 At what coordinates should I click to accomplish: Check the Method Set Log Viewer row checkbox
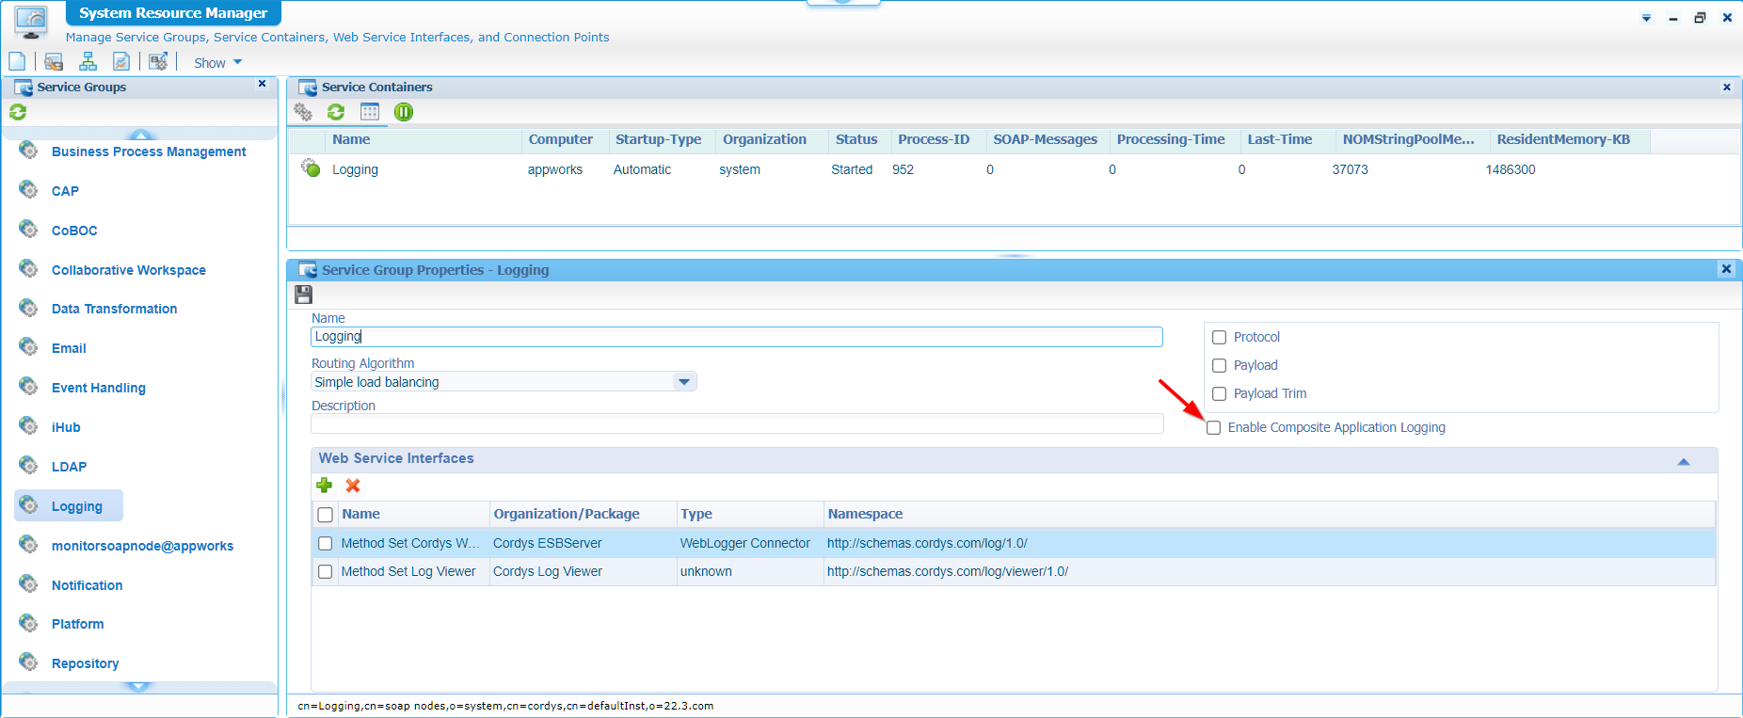(x=326, y=572)
